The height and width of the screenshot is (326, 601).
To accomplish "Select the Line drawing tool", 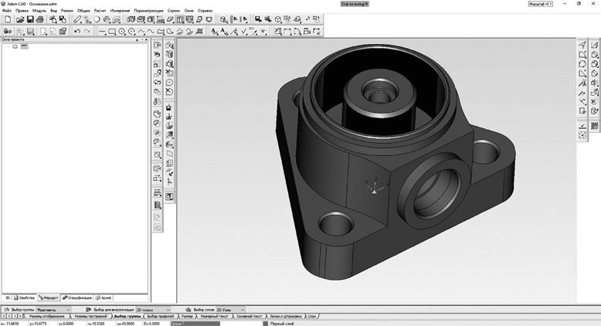I will pyautogui.click(x=102, y=32).
